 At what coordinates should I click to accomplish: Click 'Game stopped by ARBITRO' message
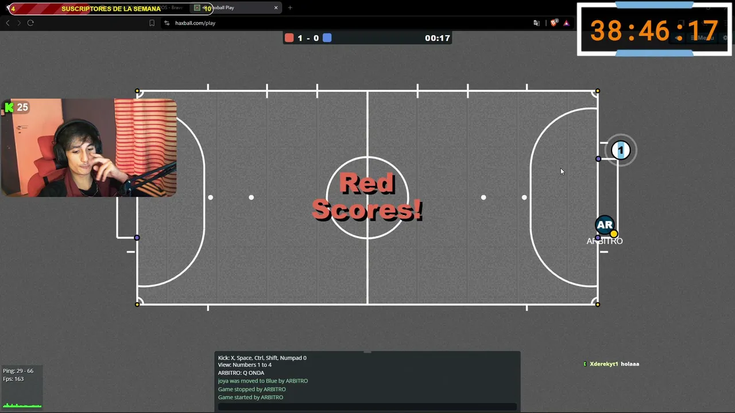pyautogui.click(x=252, y=389)
